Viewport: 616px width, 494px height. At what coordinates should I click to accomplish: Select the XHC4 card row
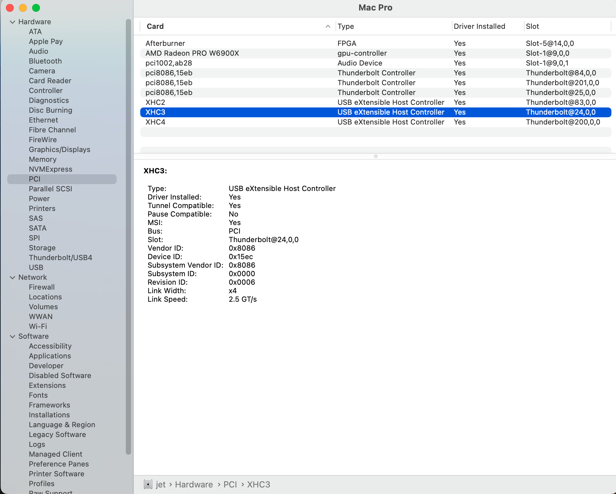pyautogui.click(x=376, y=122)
